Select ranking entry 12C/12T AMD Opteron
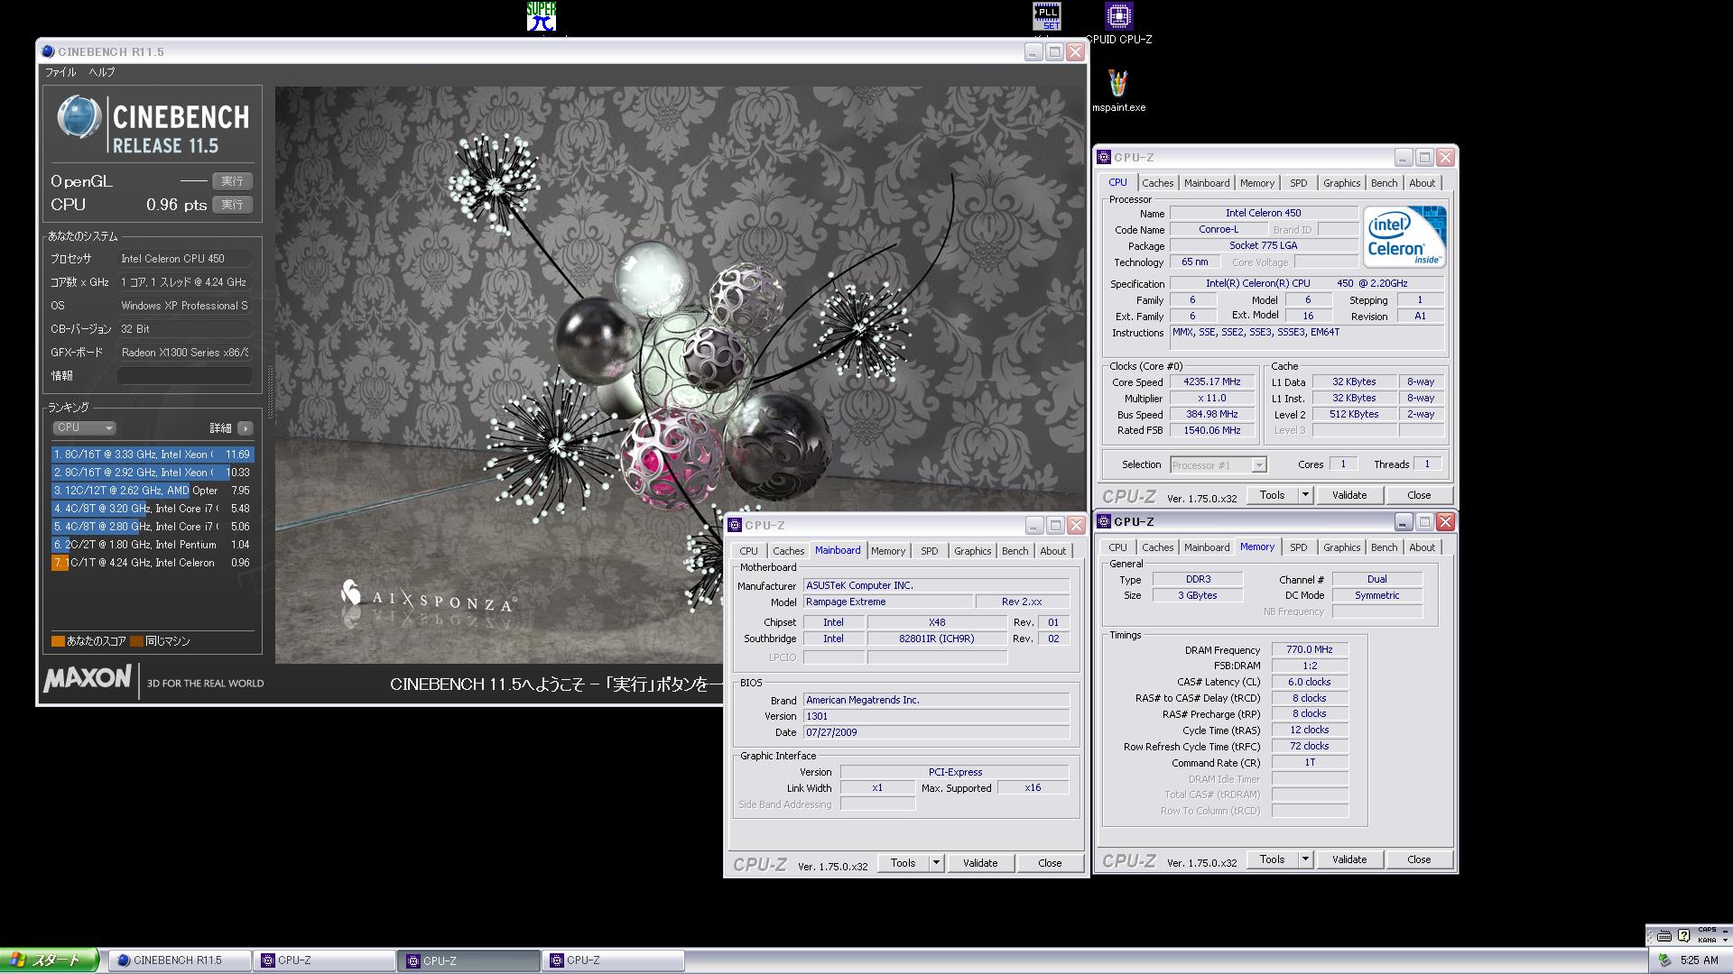The width and height of the screenshot is (1733, 974). (x=152, y=491)
